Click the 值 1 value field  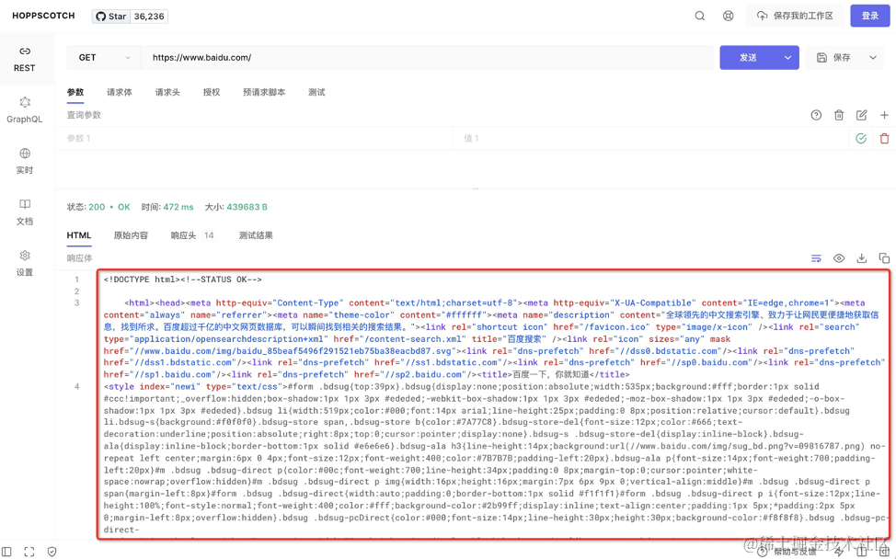(651, 138)
